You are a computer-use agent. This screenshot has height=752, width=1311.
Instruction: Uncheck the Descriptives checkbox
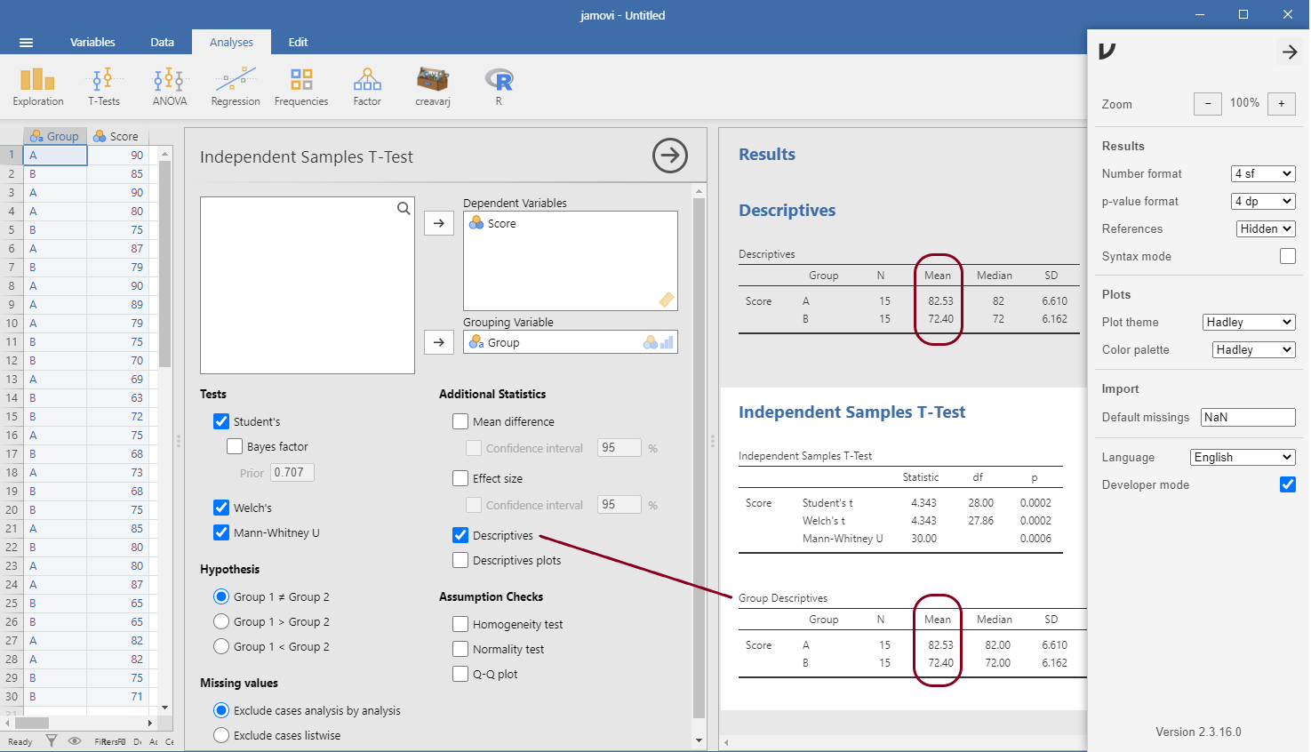(460, 535)
